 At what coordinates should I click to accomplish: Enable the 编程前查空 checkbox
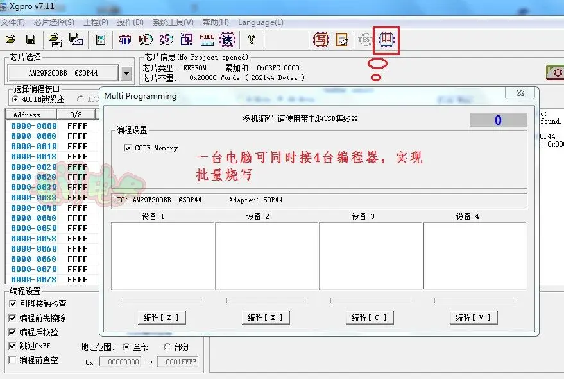point(13,360)
